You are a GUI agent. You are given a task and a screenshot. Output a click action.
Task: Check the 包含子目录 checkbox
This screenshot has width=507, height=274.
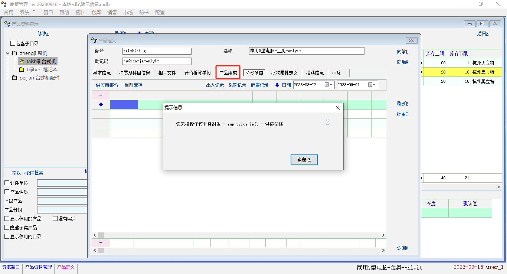pyautogui.click(x=13, y=43)
